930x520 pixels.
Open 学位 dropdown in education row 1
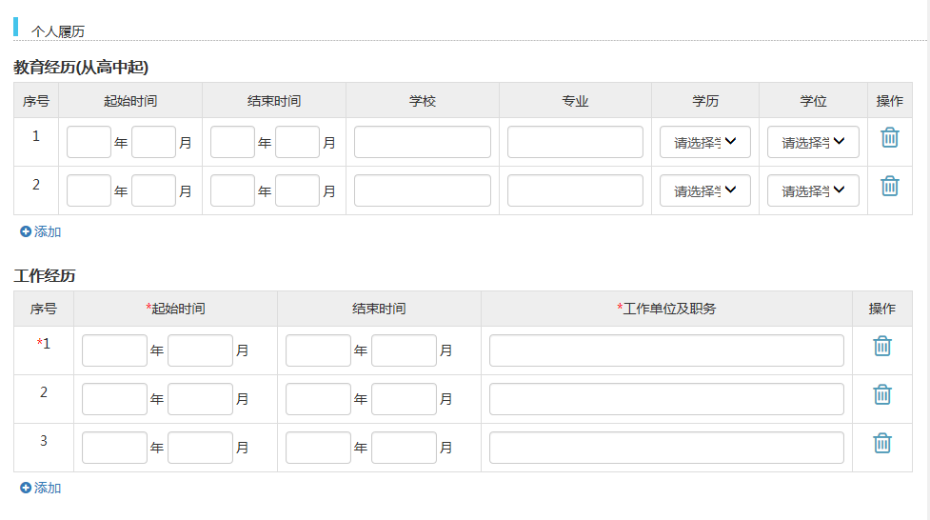[812, 142]
